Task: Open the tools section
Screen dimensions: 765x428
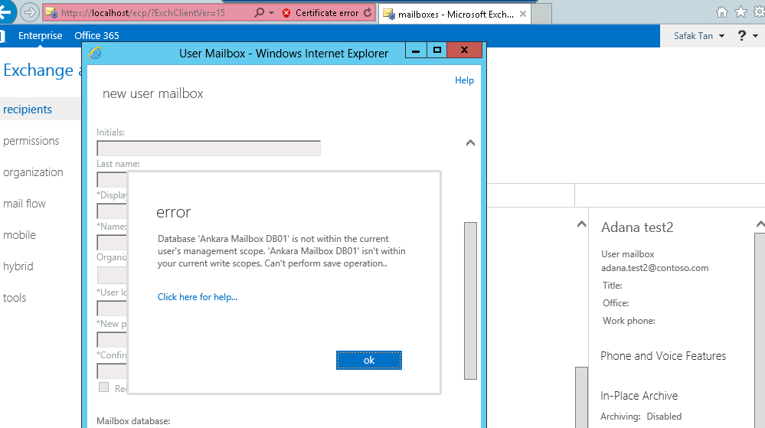Action: pos(15,298)
